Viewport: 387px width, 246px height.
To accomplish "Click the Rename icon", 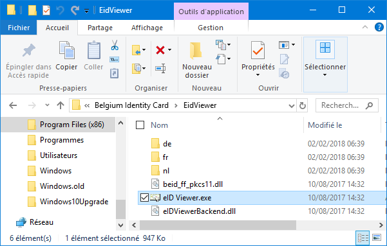I will (x=160, y=68).
